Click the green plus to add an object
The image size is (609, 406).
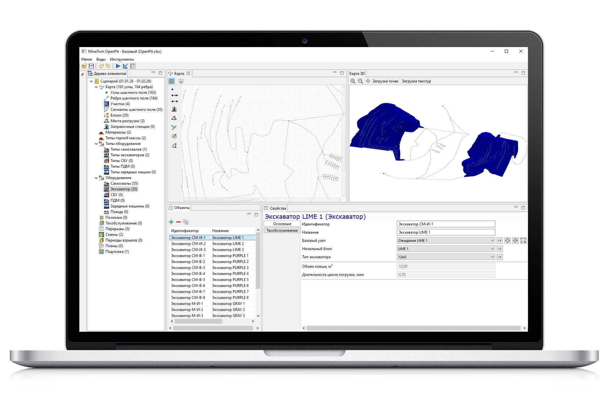[x=171, y=222]
